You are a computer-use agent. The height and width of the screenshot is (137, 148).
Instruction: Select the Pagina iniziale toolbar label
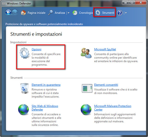[x=37, y=13]
